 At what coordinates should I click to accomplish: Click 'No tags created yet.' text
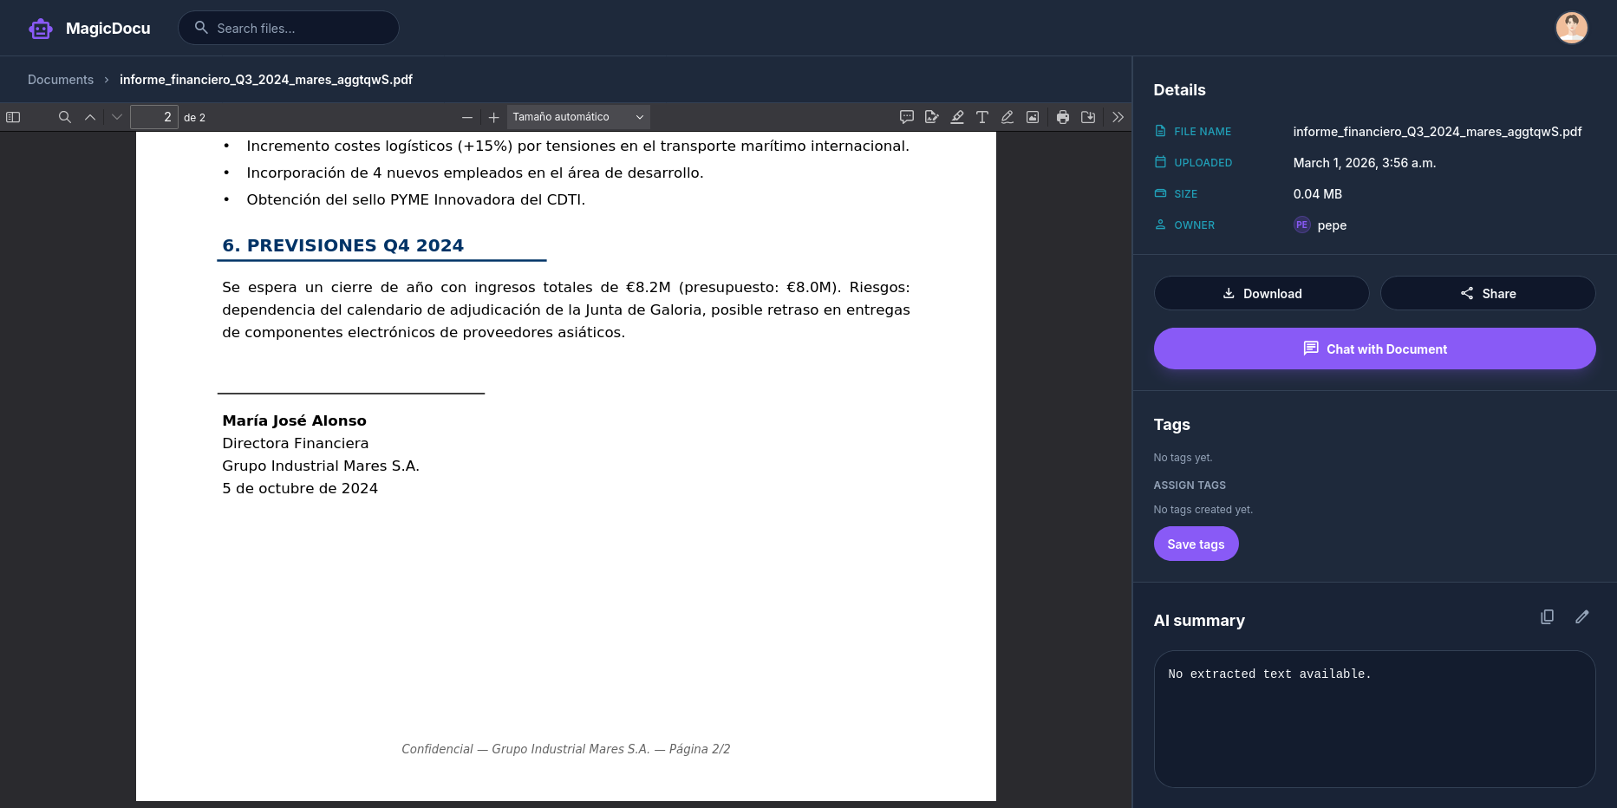[x=1203, y=510]
